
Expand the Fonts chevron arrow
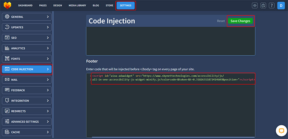click(48, 59)
